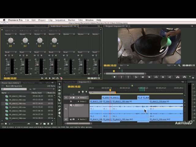196x147 pixels.
Task: Open first channel Master output dropdown
Action: coord(11,34)
